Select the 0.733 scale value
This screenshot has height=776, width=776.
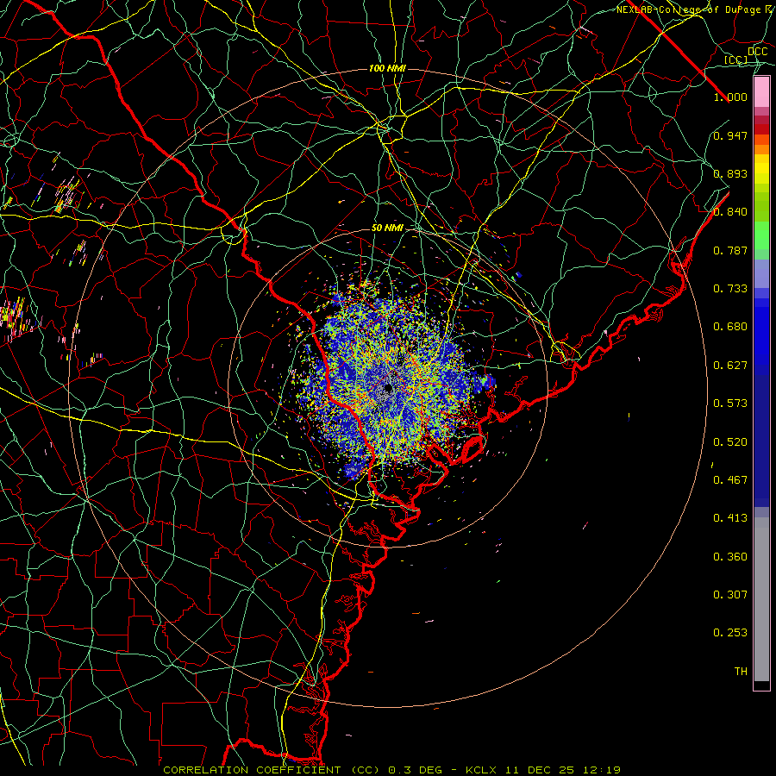click(730, 289)
